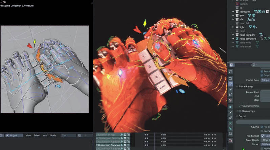Select the Y Quaternion Rotation channel
Screen dimensions: 270x150
click(x=109, y=145)
